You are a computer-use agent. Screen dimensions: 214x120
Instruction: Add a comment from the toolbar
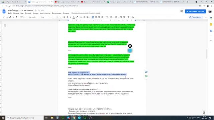click(x=85, y=17)
